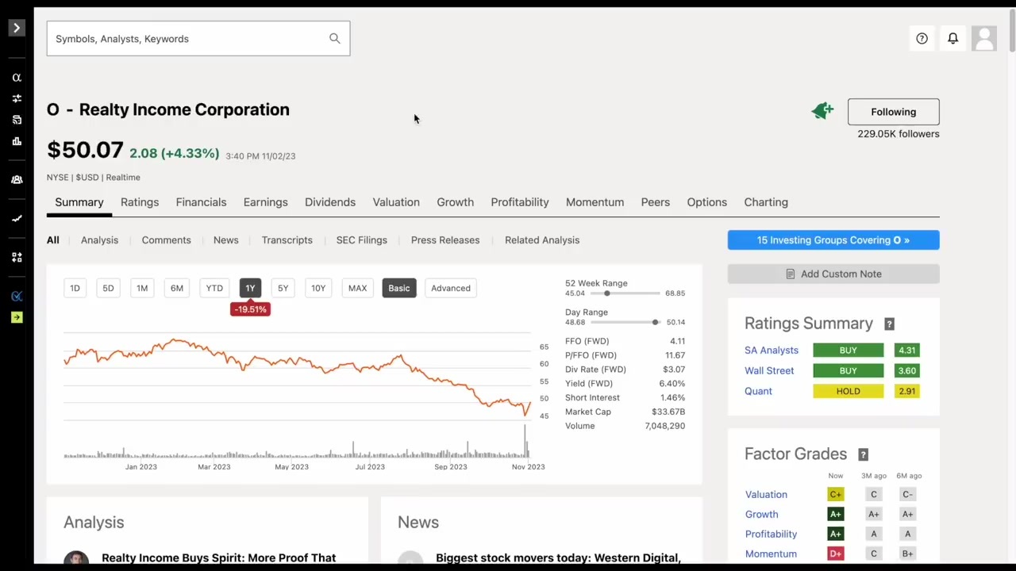The width and height of the screenshot is (1016, 571).
Task: Select the Related Analysis sub-filter
Action: pos(542,240)
